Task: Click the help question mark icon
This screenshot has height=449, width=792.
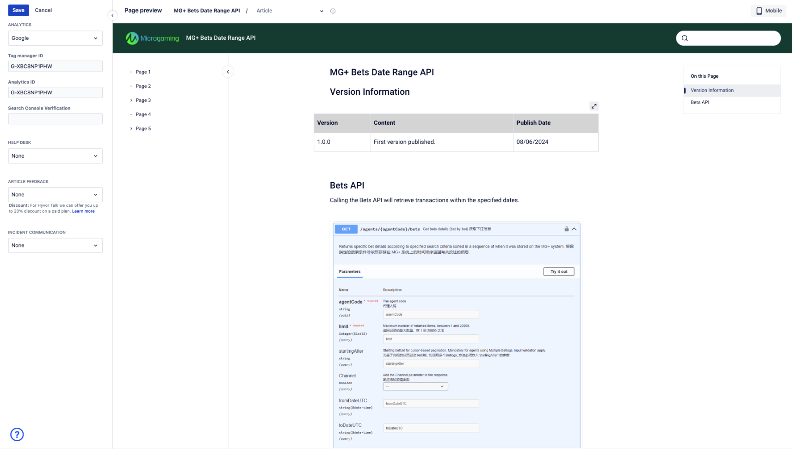Action: click(x=17, y=434)
